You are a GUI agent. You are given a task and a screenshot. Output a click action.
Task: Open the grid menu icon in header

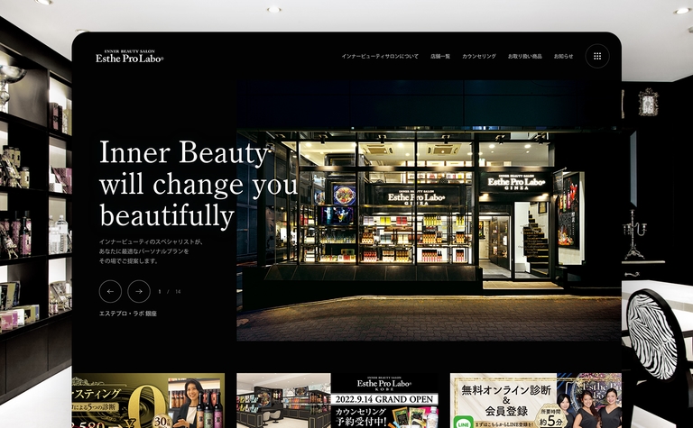tap(596, 56)
